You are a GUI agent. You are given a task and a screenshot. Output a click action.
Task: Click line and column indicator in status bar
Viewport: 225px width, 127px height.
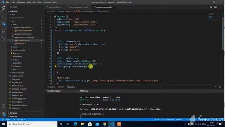click(164, 120)
